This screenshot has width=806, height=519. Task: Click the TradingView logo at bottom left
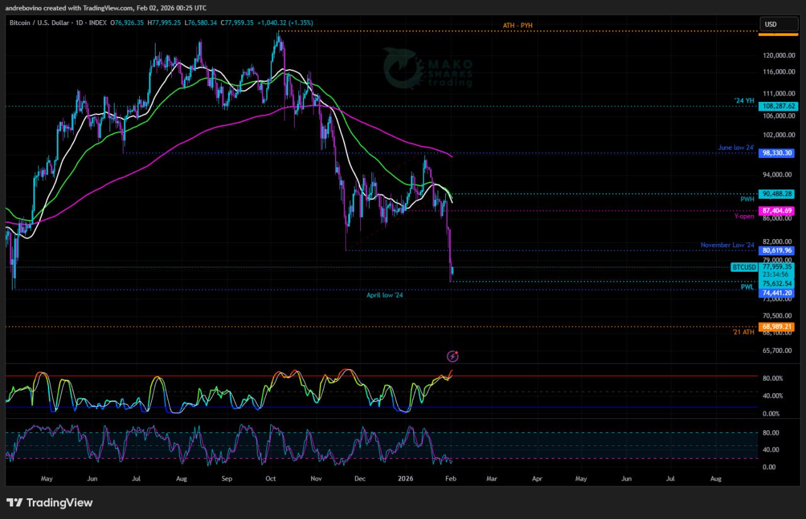(50, 503)
